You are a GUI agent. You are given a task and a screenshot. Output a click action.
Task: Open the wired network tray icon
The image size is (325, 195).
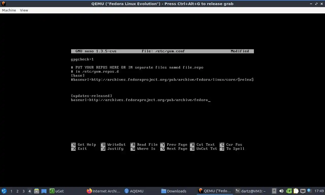pyautogui.click(x=303, y=191)
